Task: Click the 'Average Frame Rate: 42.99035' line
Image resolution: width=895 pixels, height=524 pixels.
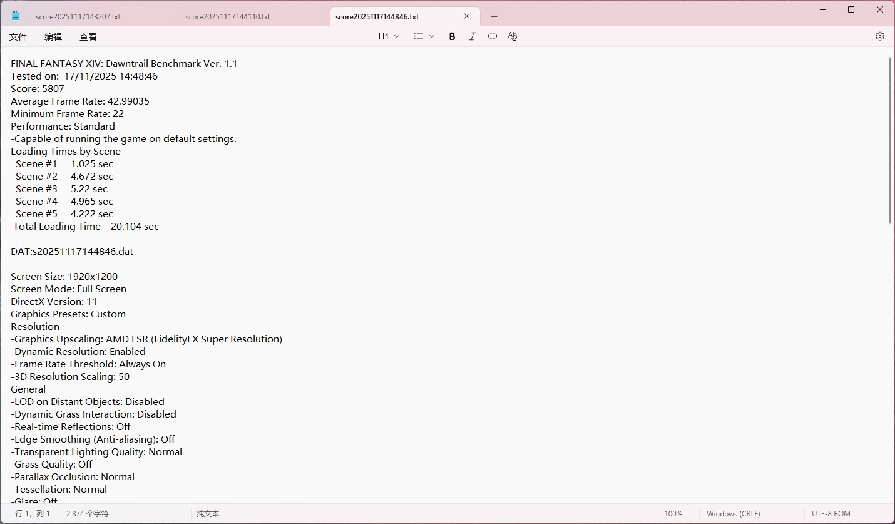Action: [x=80, y=101]
